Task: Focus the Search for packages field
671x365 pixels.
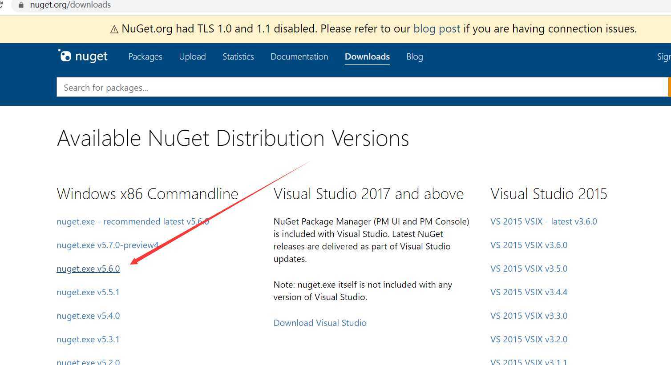Action: [363, 87]
